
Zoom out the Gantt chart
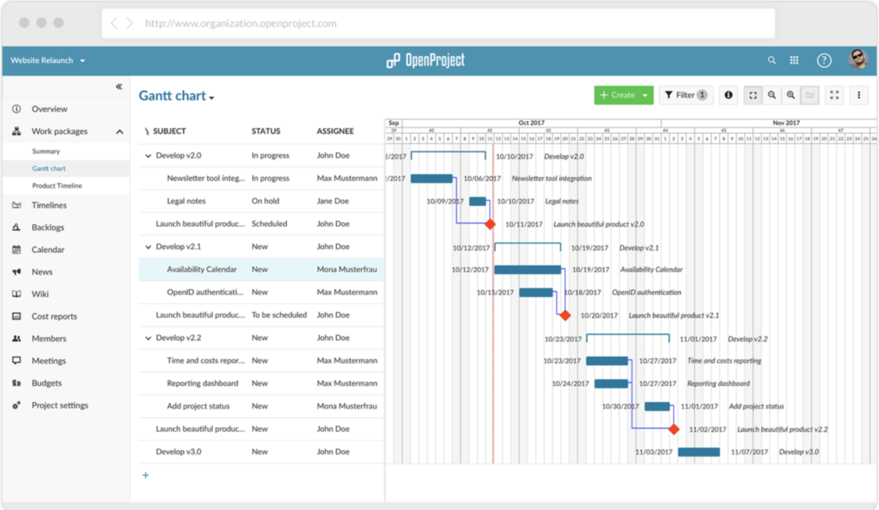click(x=772, y=95)
